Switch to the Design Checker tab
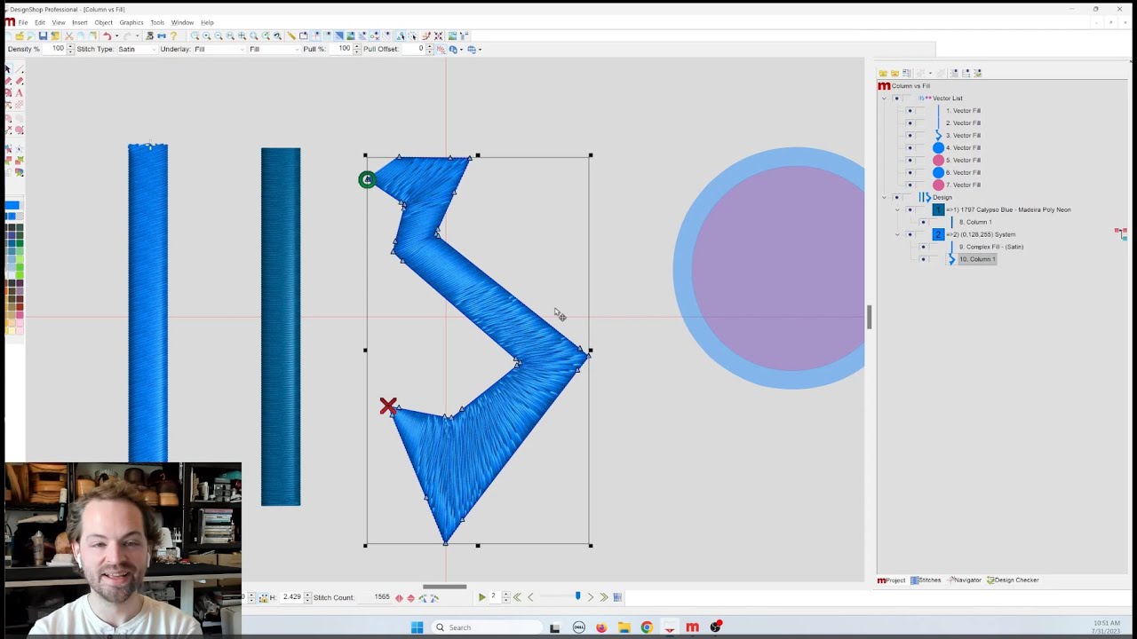 tap(1013, 580)
